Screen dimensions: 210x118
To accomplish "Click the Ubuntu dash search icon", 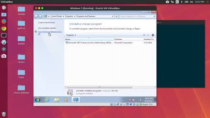I will [x=4, y=8].
